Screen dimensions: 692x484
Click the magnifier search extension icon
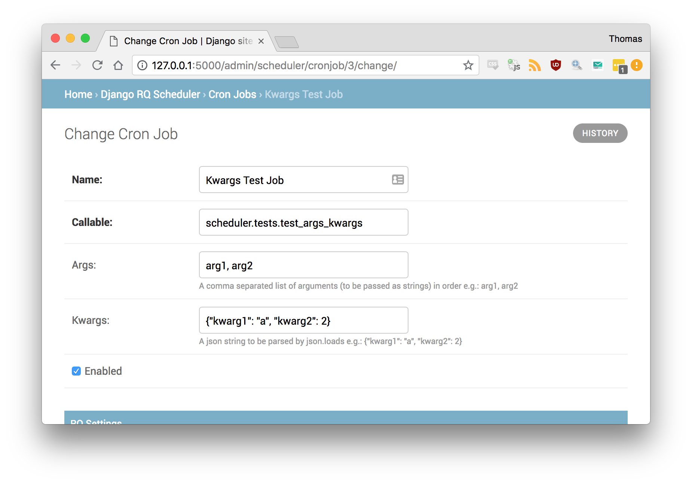576,65
